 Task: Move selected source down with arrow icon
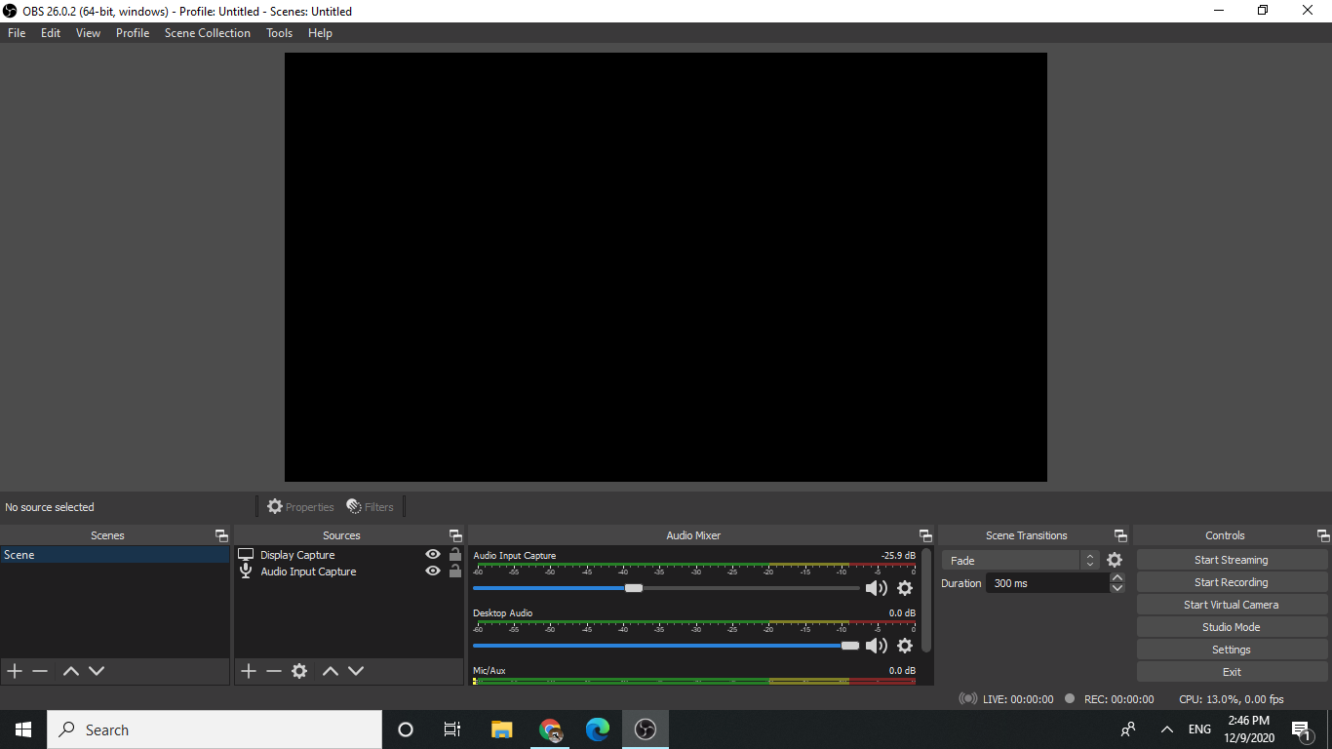[x=356, y=671]
